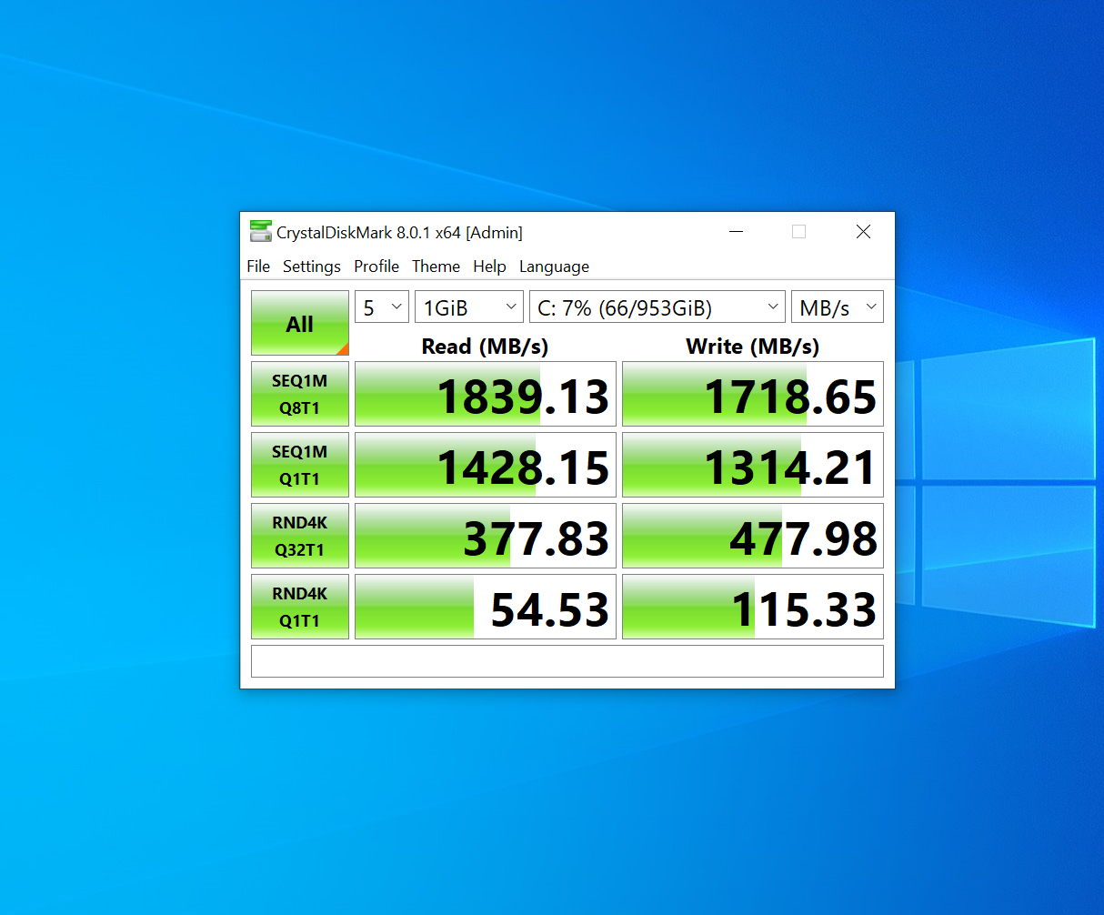Run the SEQ1M Q8T1 test
The height and width of the screenshot is (915, 1104).
coord(300,394)
